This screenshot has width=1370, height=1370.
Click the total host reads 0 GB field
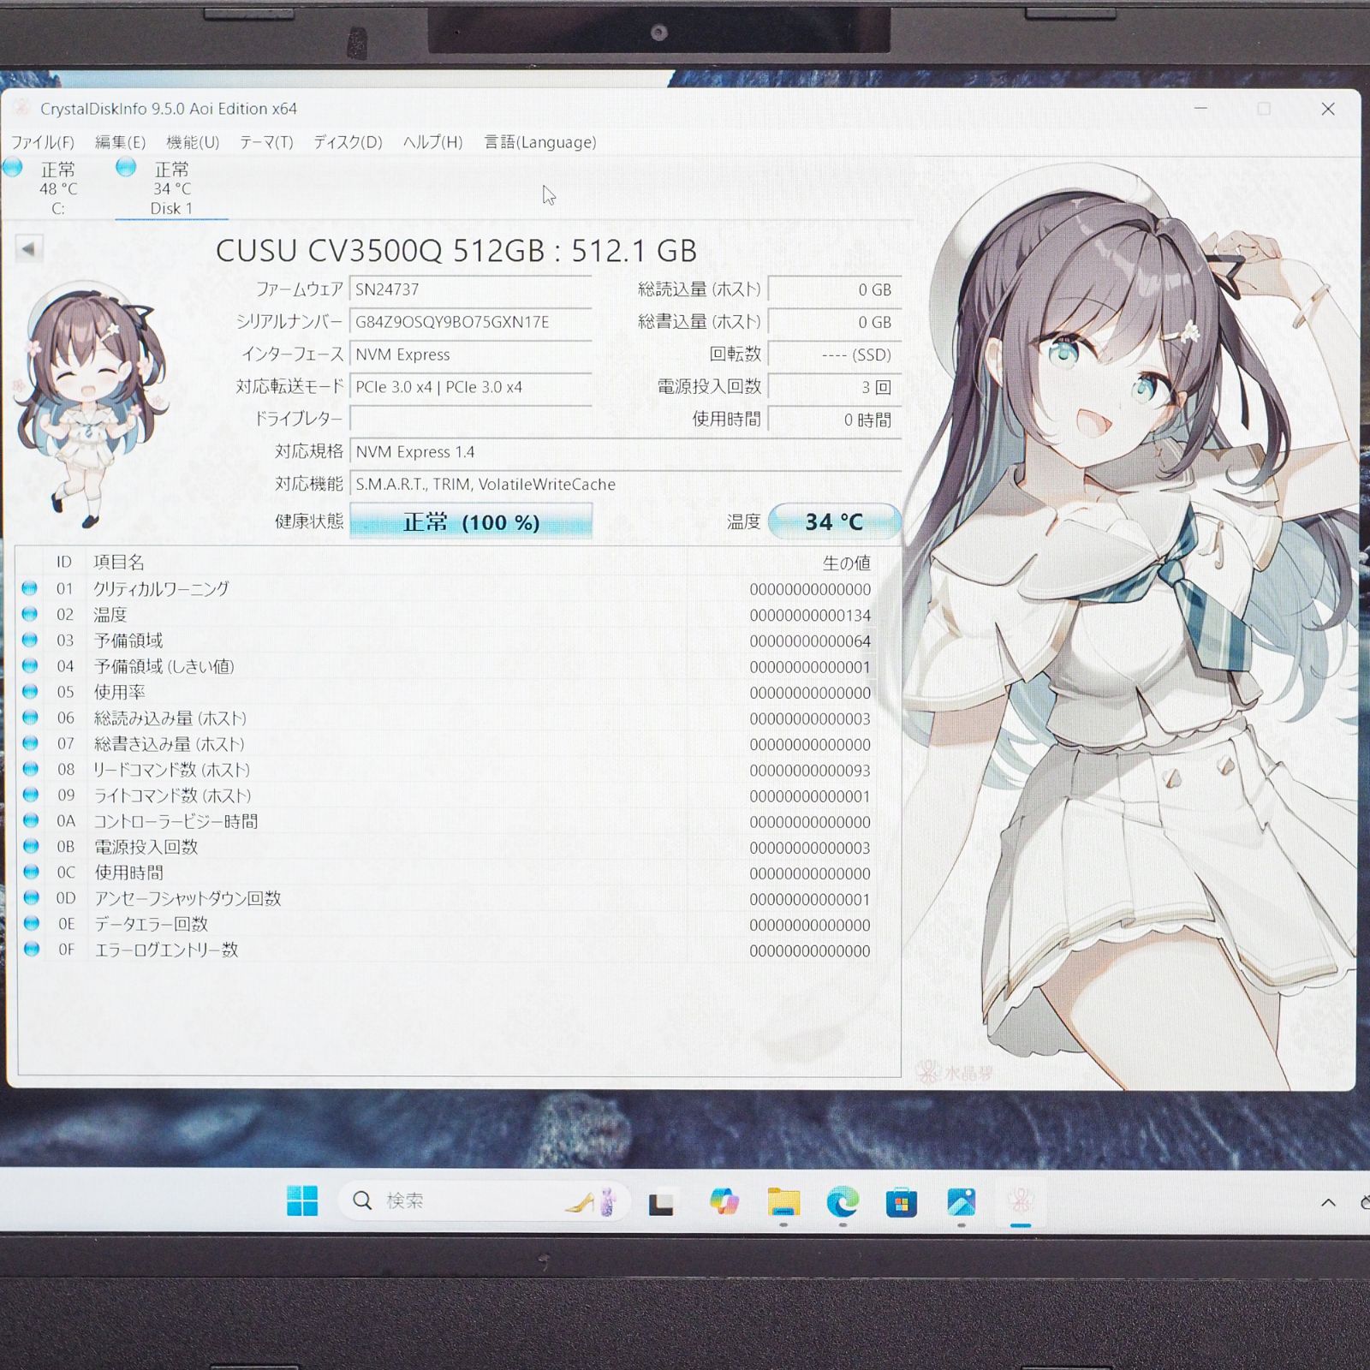pyautogui.click(x=834, y=289)
